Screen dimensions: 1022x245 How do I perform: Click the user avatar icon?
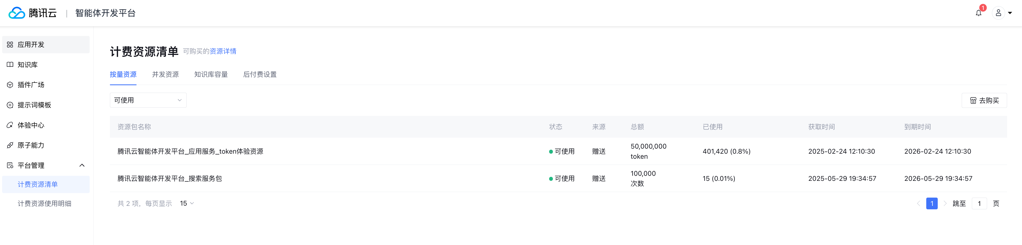coord(998,13)
